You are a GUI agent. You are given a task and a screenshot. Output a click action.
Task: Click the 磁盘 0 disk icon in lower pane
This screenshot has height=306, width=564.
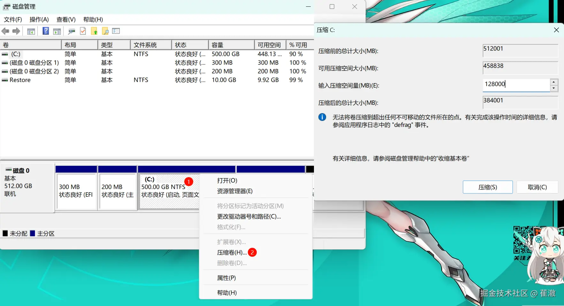9,170
